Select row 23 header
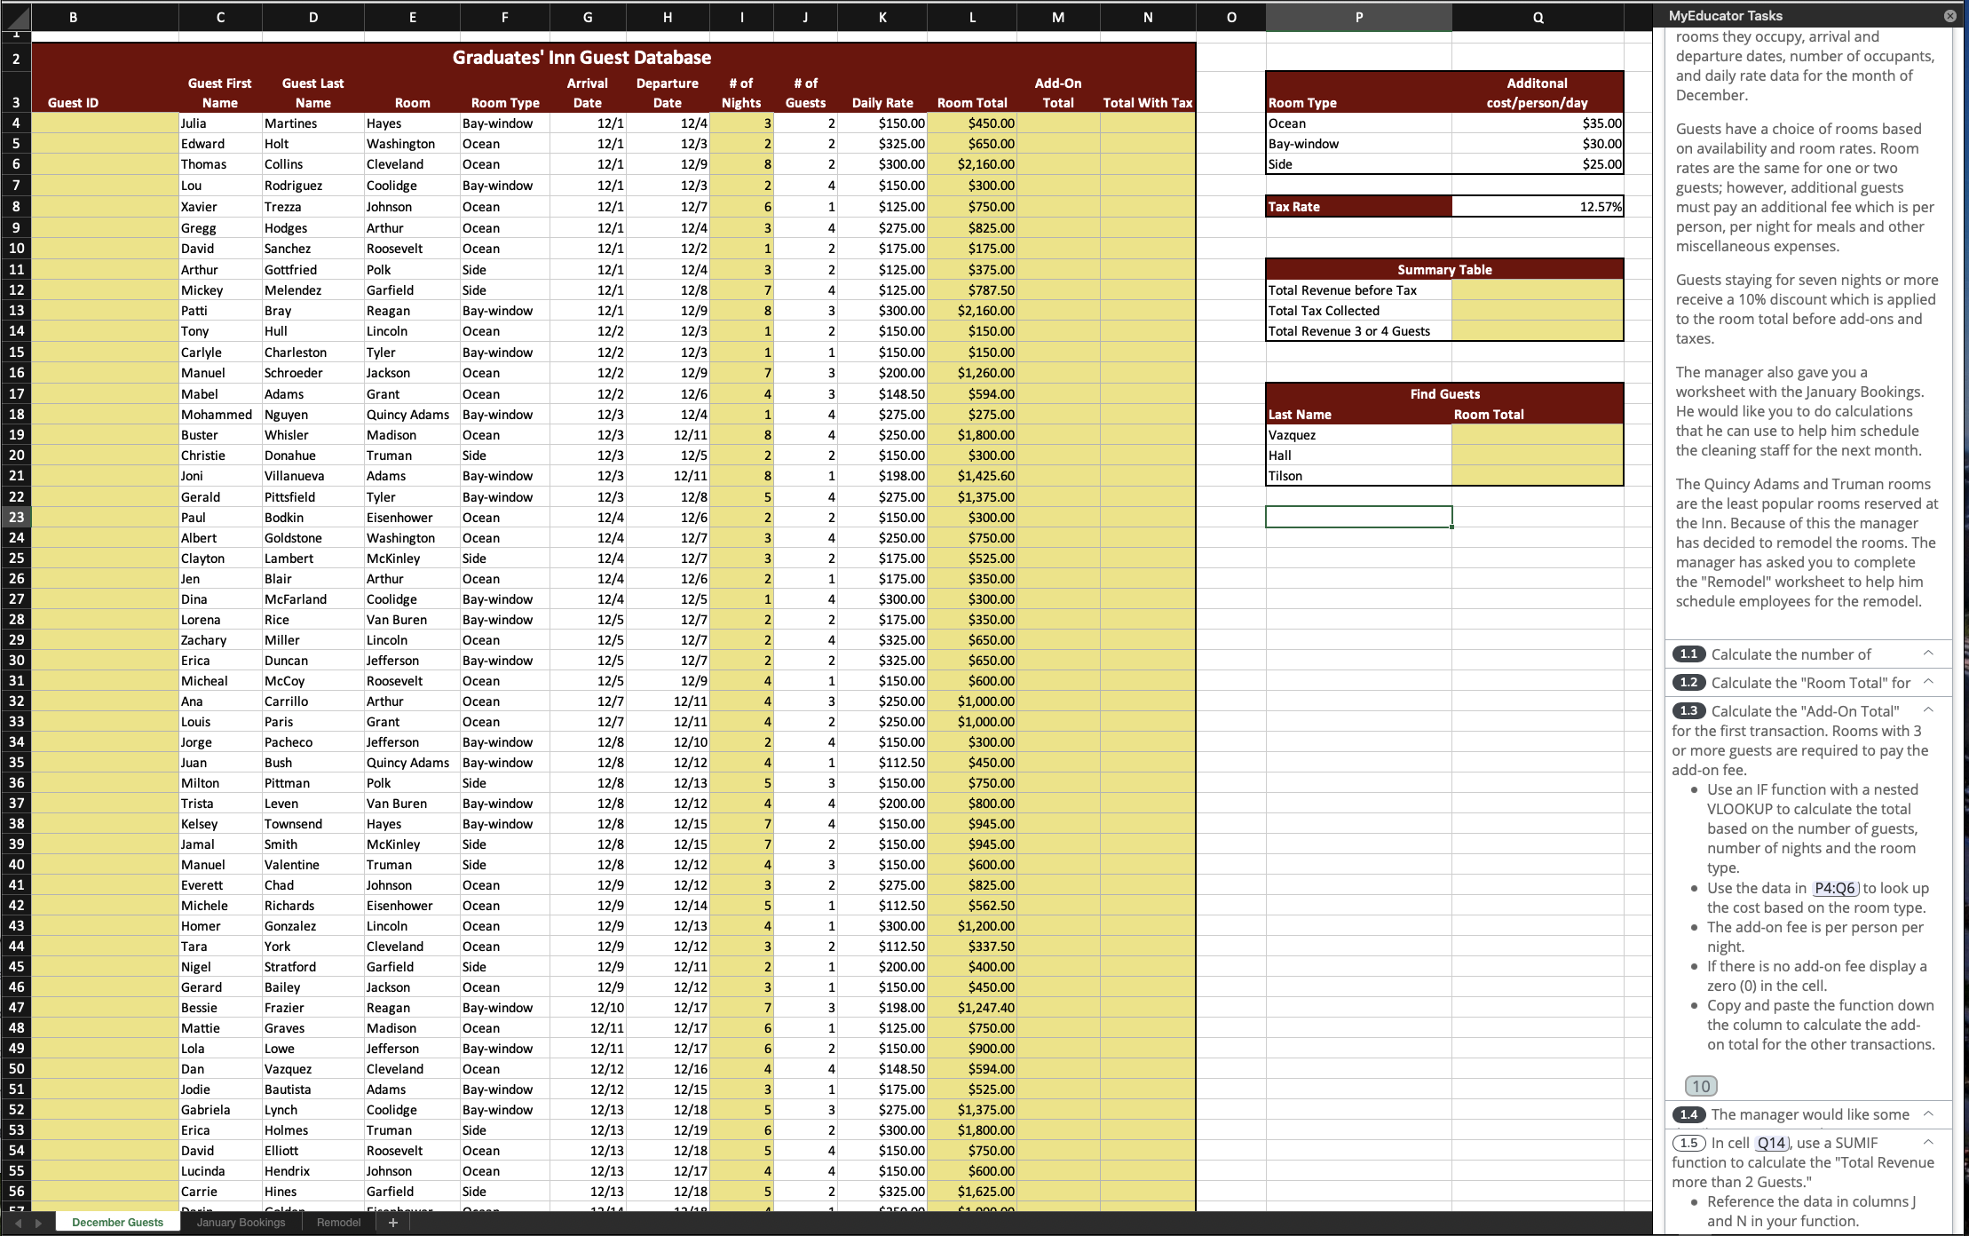The image size is (1969, 1236). pos(16,517)
